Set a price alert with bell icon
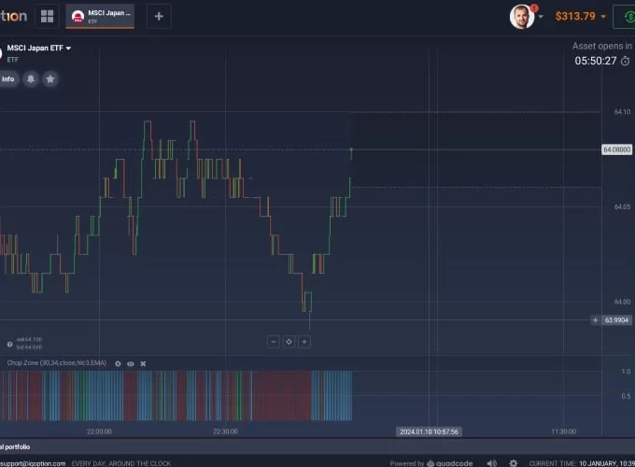The height and width of the screenshot is (467, 635). point(31,79)
